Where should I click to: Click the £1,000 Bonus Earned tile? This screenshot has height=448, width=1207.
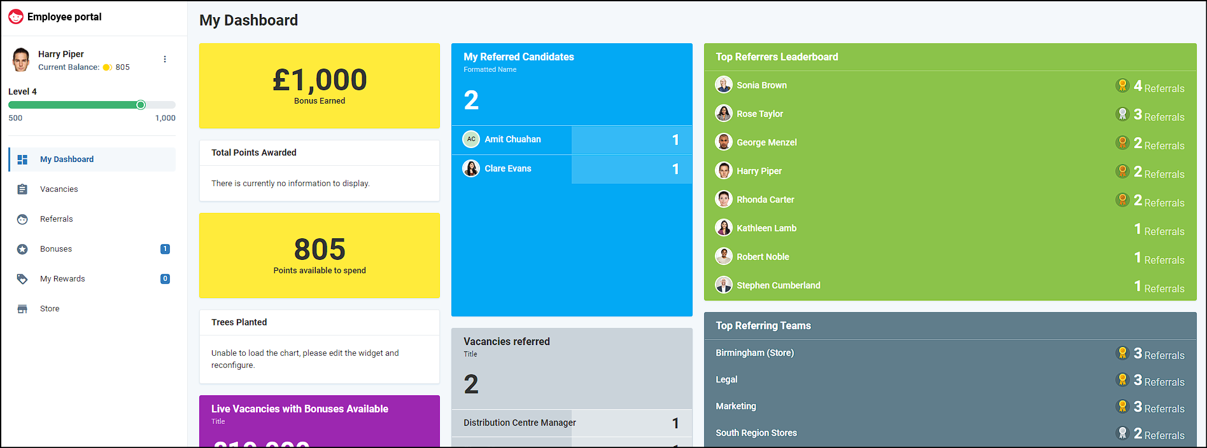(320, 86)
